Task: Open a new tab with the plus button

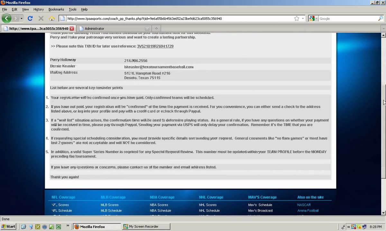Action: coord(156,29)
